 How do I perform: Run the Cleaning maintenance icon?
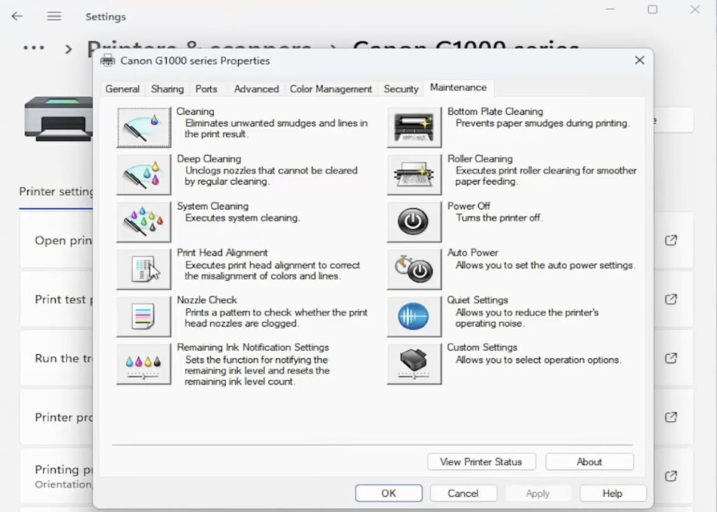(x=144, y=127)
